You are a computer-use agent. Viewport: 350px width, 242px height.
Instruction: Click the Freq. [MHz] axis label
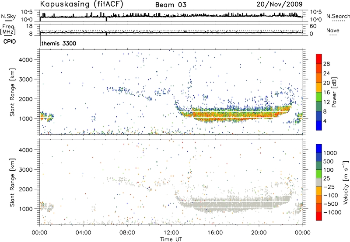pyautogui.click(x=8, y=30)
